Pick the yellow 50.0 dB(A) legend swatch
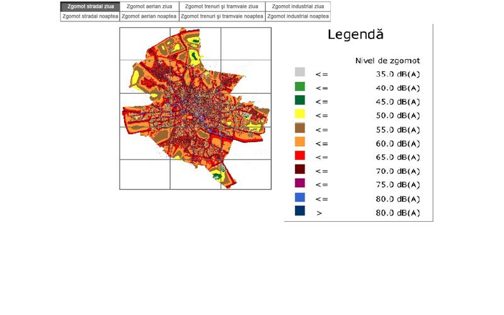This screenshot has height=315, width=504. click(x=300, y=114)
